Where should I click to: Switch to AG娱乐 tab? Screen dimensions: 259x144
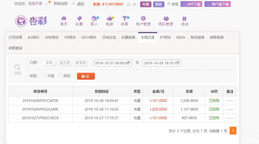33,38
